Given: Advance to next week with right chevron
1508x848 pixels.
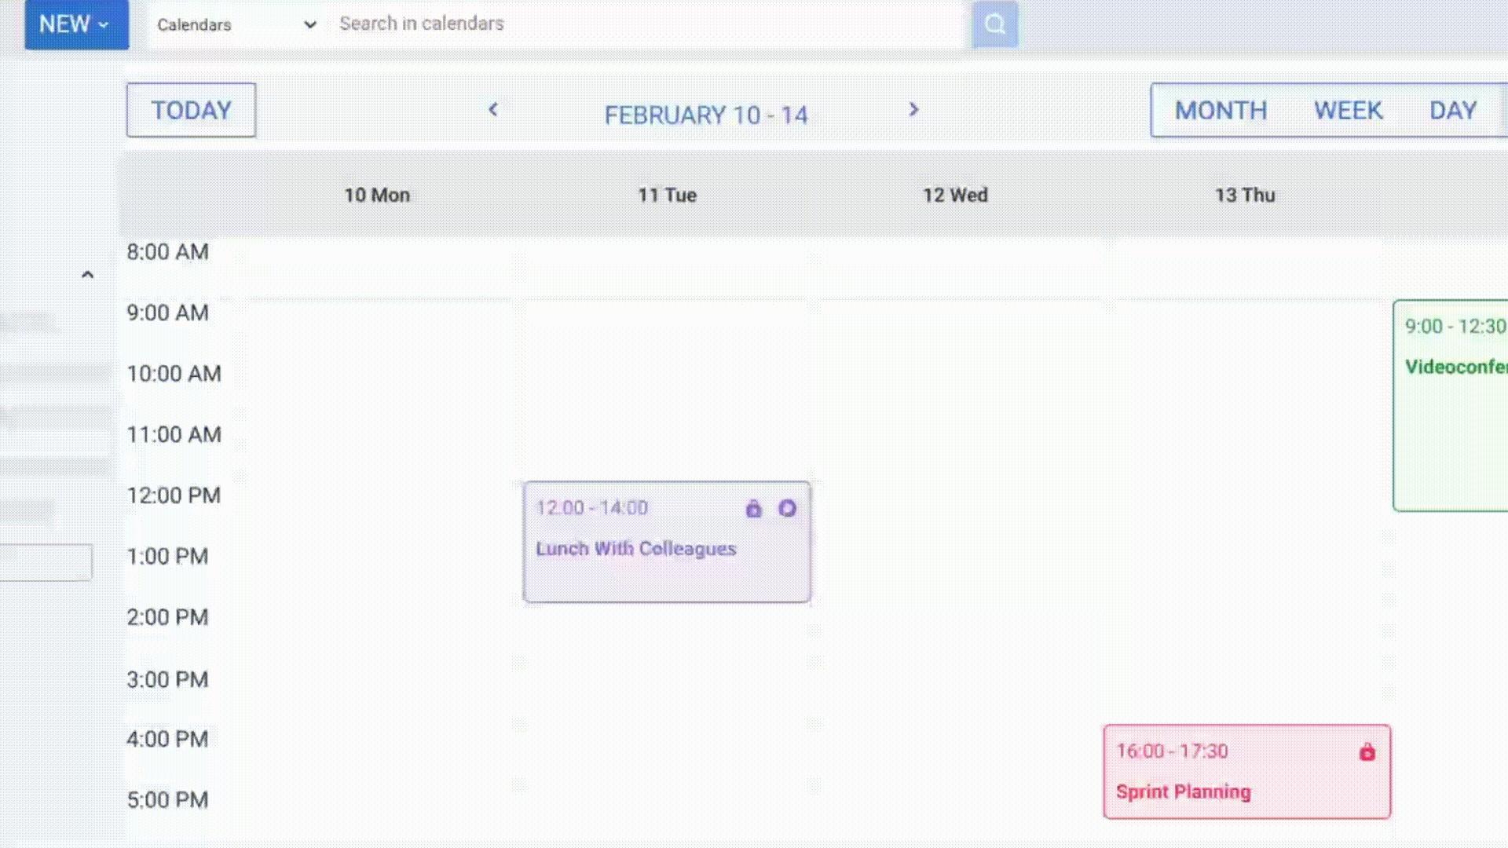Looking at the screenshot, I should [913, 110].
